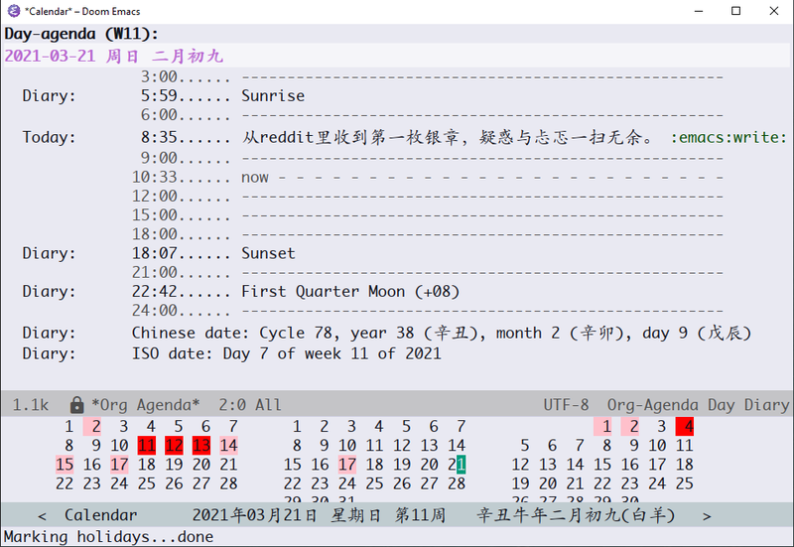Click the 2:0 All position indicator
This screenshot has height=547, width=794.
coord(250,405)
